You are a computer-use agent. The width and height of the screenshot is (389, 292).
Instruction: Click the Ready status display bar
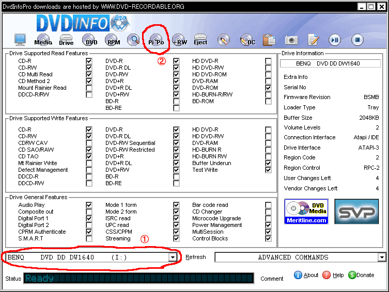pos(138,278)
